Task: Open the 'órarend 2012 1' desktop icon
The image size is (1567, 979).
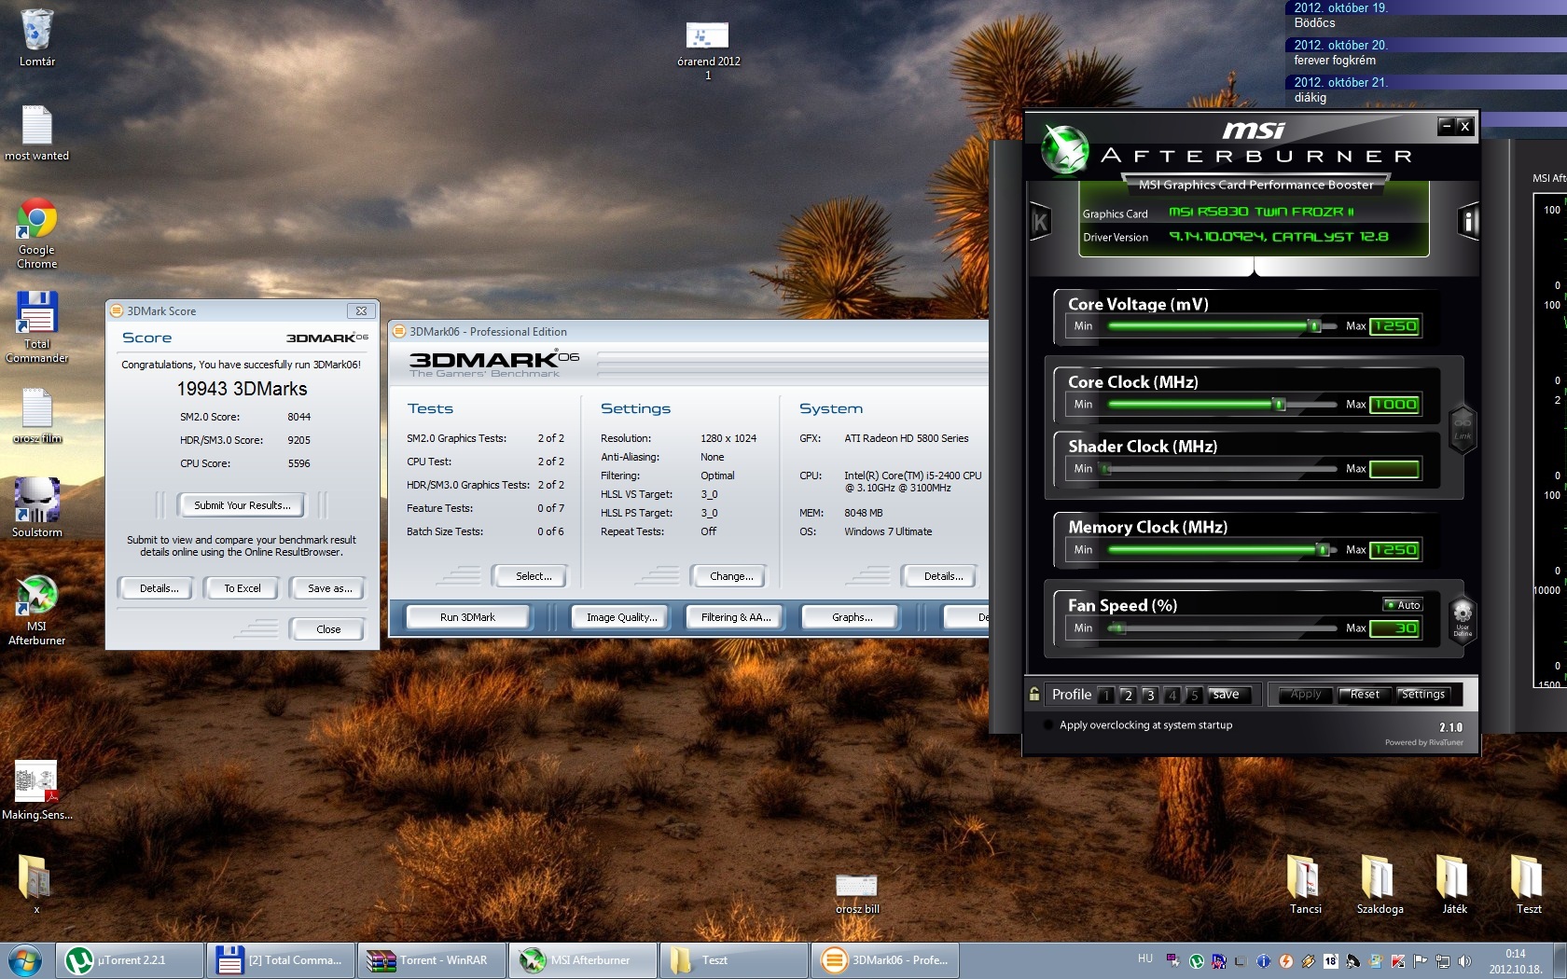Action: click(x=708, y=50)
